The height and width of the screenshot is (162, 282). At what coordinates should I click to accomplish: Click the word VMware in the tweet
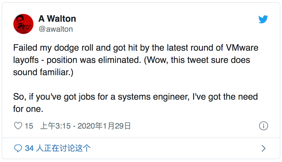(x=241, y=48)
